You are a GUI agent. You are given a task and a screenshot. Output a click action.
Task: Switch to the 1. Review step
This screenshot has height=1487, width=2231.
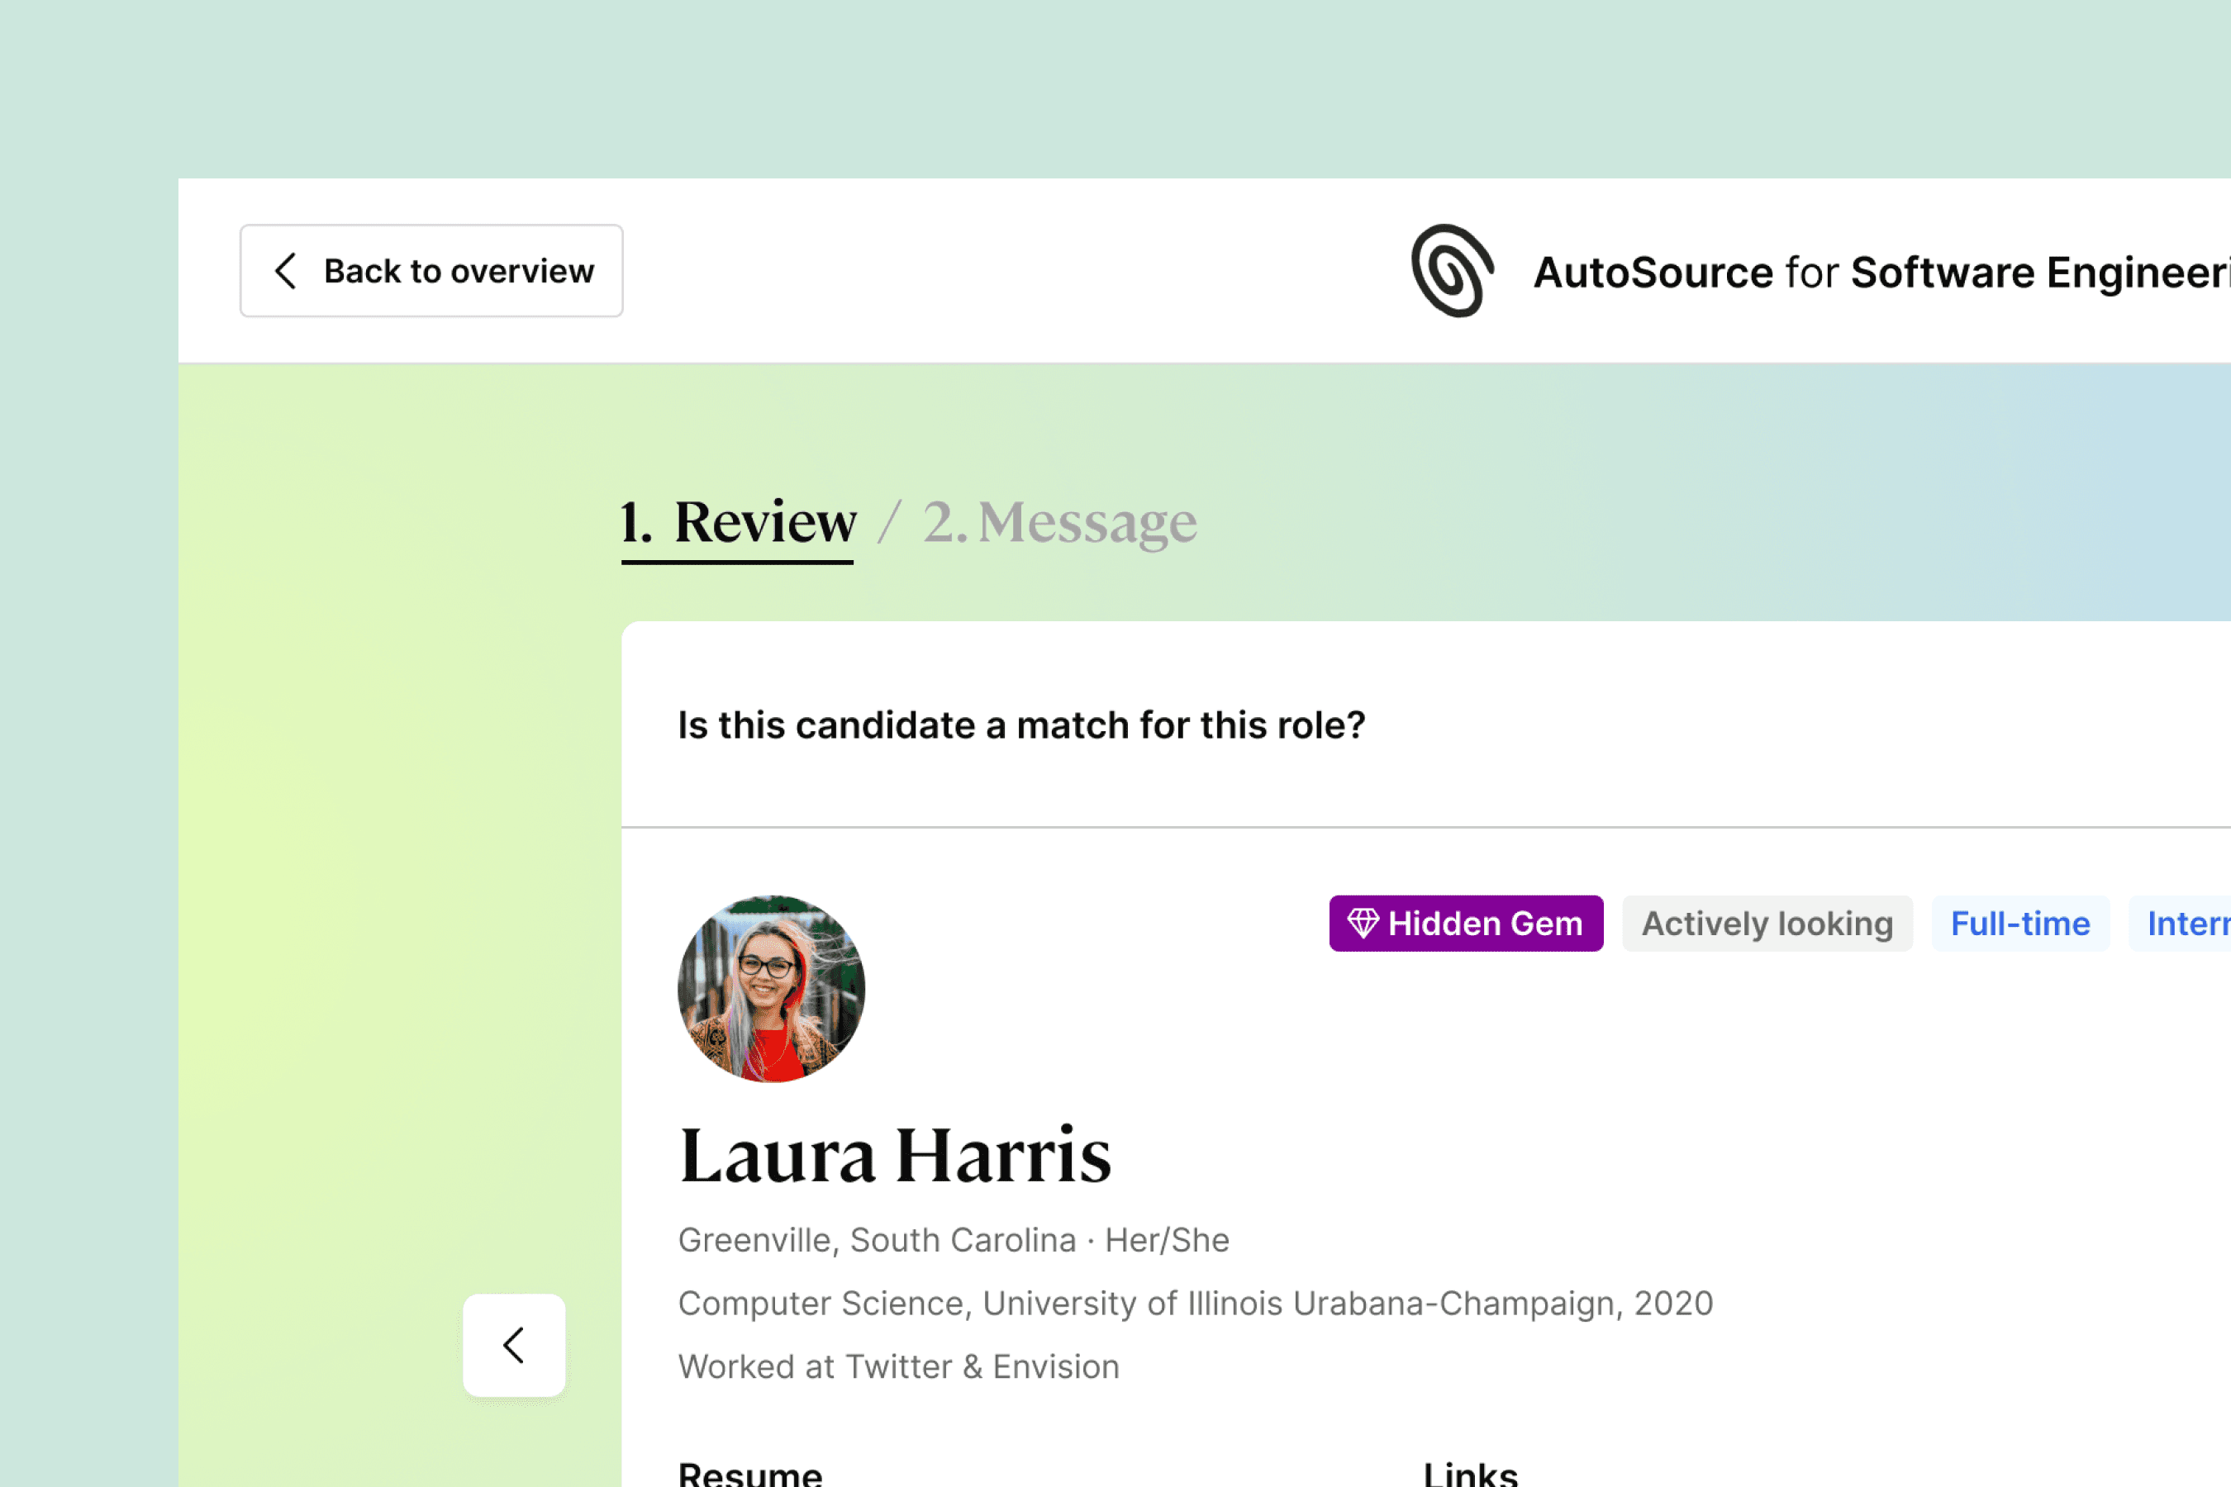(x=739, y=523)
